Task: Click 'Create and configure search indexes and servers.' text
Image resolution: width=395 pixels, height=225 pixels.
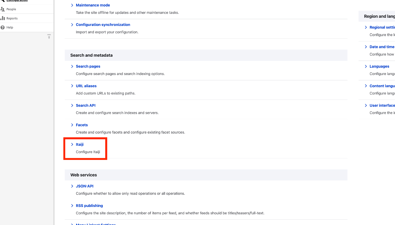Action: pyautogui.click(x=117, y=112)
